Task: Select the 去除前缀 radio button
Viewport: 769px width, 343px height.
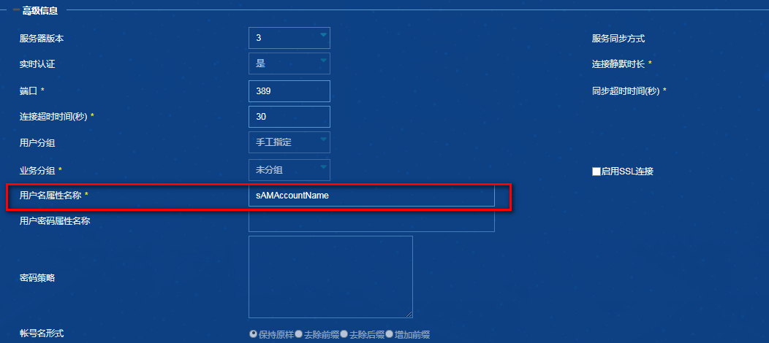Action: point(298,334)
